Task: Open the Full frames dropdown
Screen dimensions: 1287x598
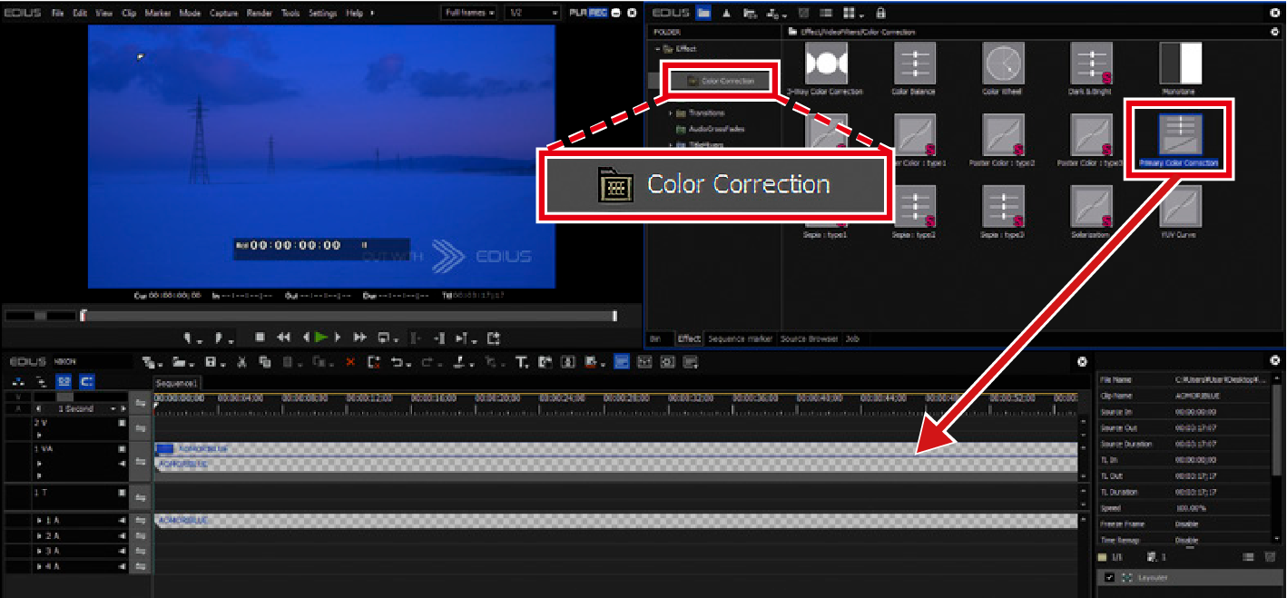Action: (468, 14)
